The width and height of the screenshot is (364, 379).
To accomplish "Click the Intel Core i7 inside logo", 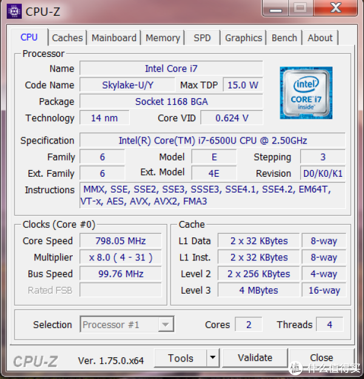I will 306,93.
